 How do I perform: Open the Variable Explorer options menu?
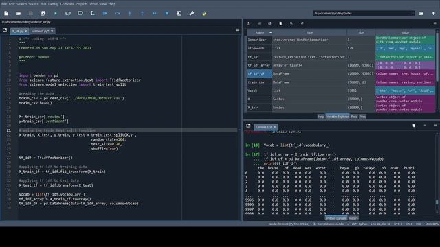coord(435,23)
